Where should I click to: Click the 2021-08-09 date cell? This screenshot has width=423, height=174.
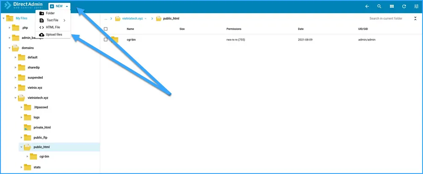(x=305, y=40)
